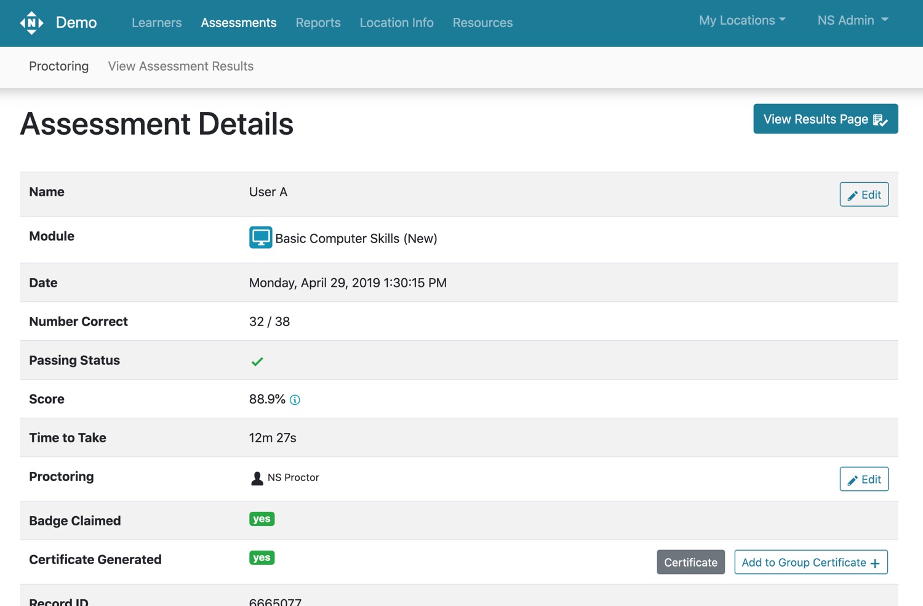
Task: Click Basic Computer Skills (New) module text
Action: pos(356,239)
